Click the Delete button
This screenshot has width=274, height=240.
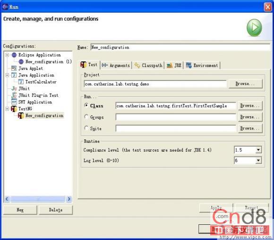56,210
